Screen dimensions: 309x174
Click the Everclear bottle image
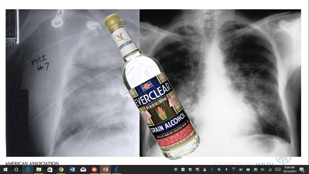tap(152, 87)
